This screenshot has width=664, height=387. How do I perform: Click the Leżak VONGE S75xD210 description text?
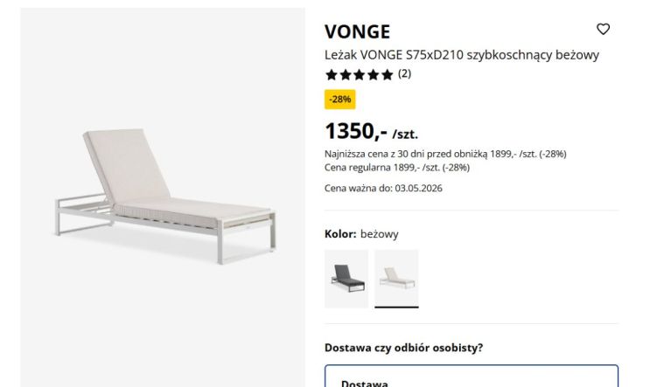(462, 55)
